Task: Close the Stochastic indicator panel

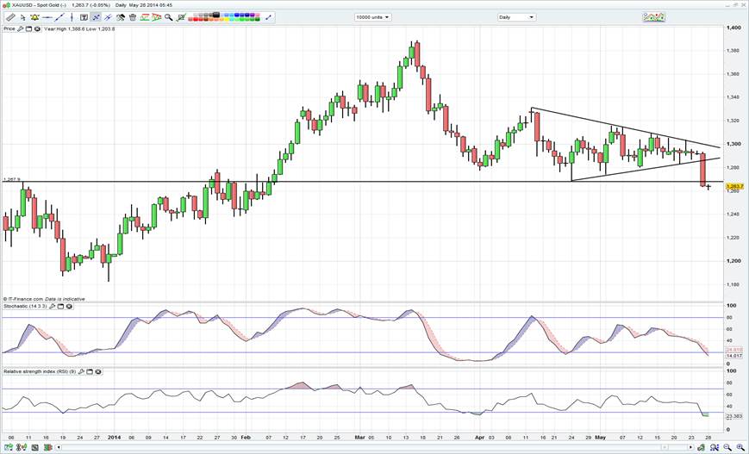Action: [x=69, y=306]
